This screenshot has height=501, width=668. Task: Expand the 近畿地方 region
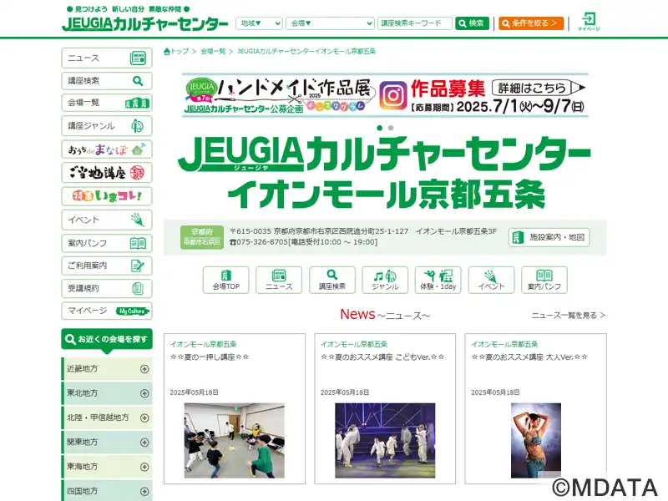click(x=108, y=369)
